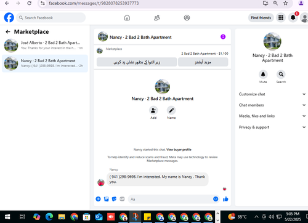Open the 35°C weather widget

[x=237, y=217]
